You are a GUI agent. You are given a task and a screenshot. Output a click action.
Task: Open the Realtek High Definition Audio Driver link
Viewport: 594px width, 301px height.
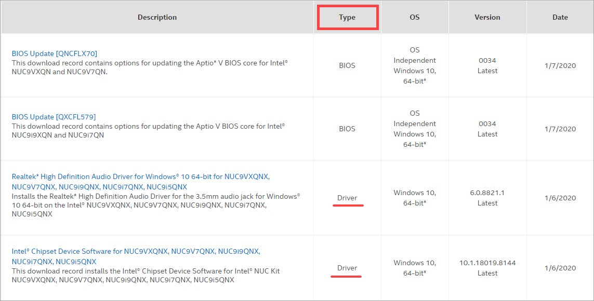click(x=140, y=182)
